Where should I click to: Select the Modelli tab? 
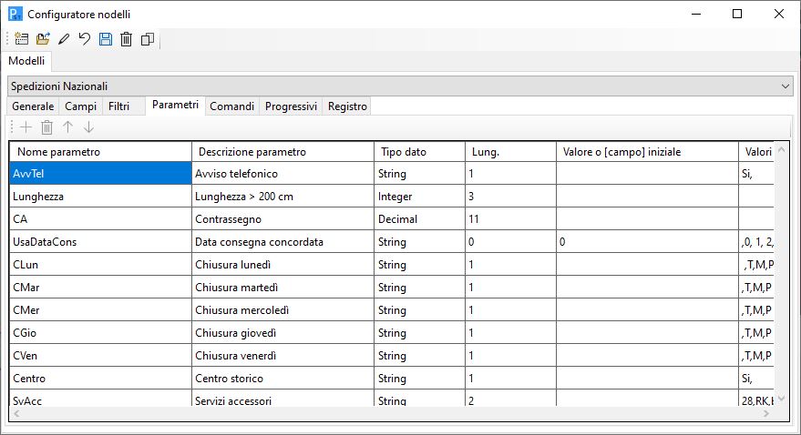coord(26,61)
